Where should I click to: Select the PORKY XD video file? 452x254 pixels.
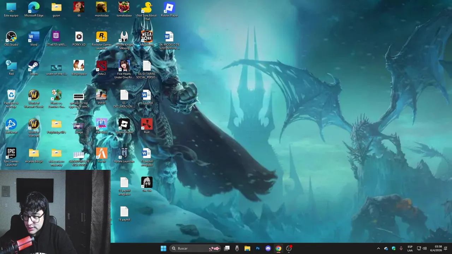point(79,39)
